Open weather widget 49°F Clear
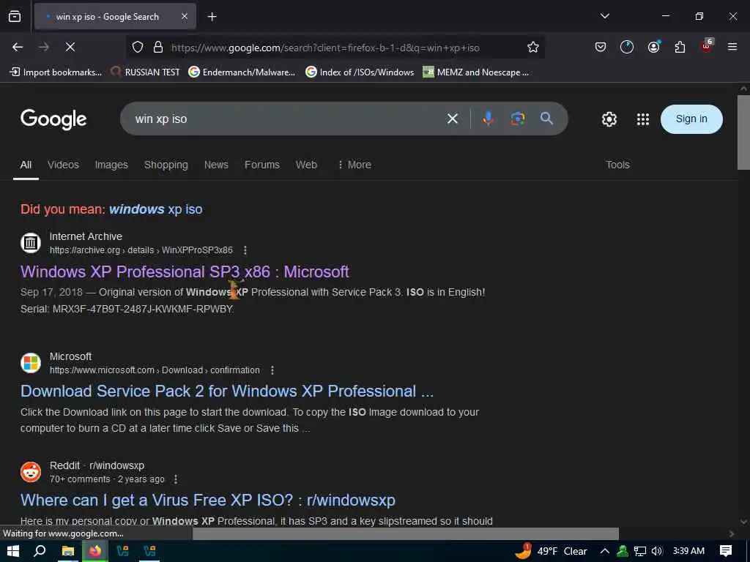 [551, 551]
